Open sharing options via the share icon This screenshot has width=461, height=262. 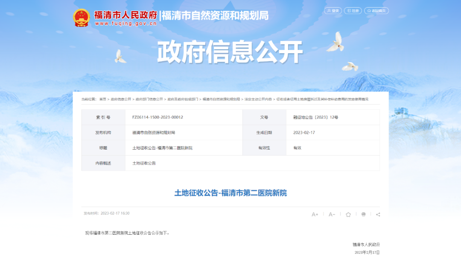378,214
